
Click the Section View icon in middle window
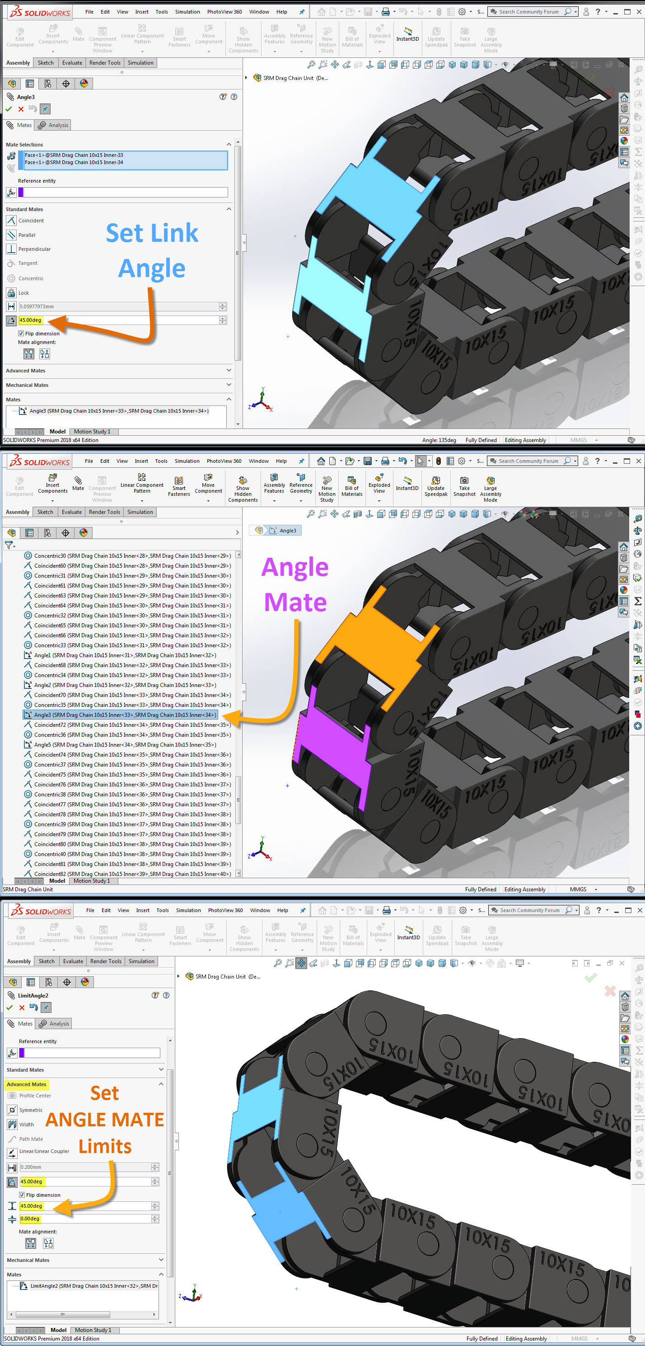coord(358,514)
